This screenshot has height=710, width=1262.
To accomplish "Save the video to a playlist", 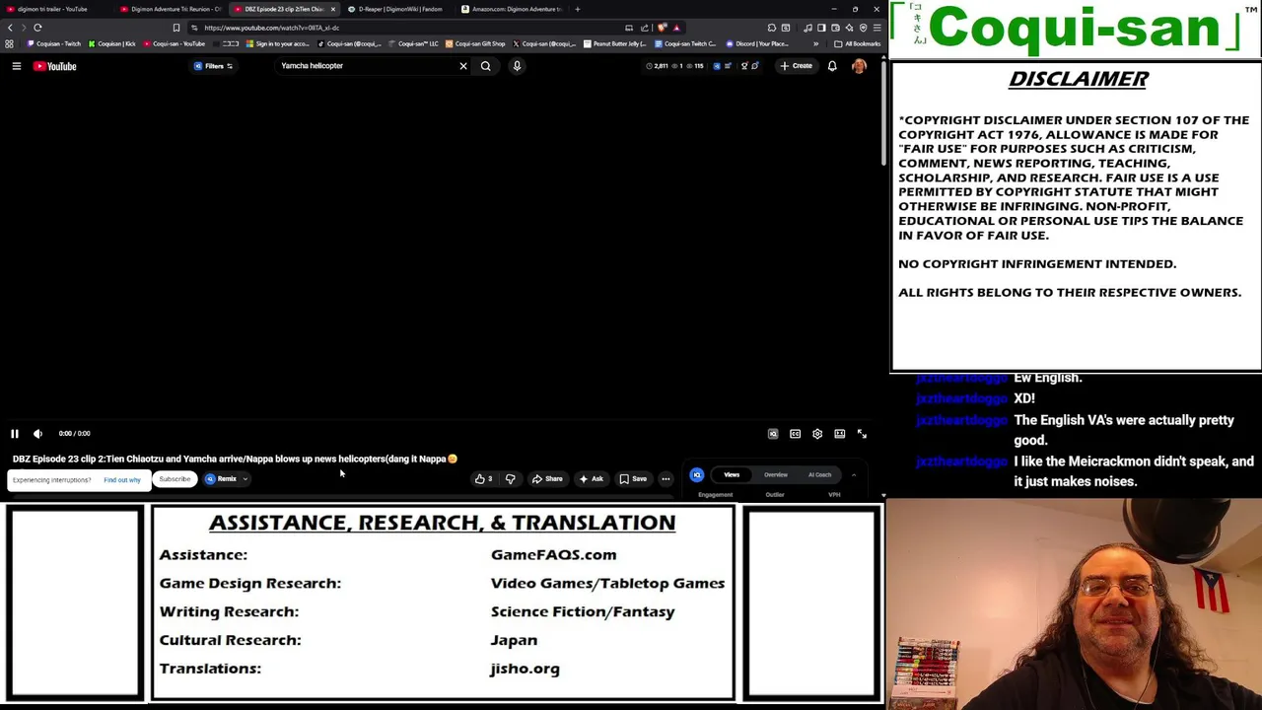I will pyautogui.click(x=633, y=479).
